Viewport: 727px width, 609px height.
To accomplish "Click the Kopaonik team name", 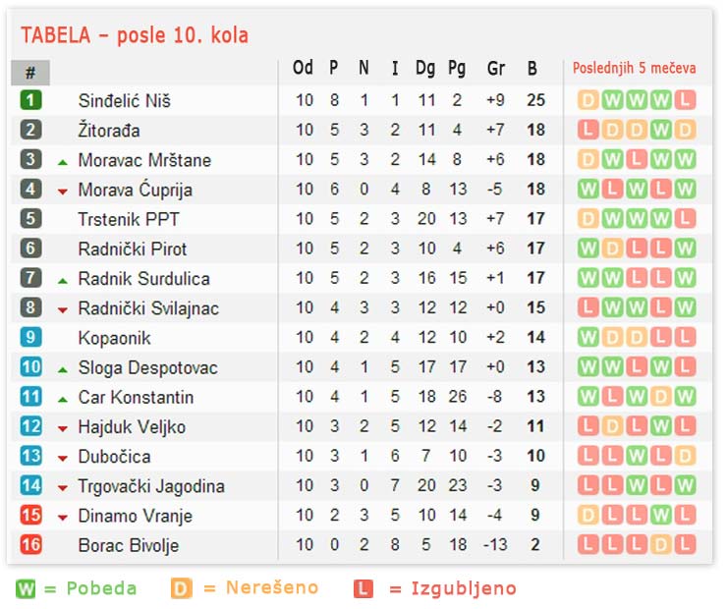I will [114, 338].
